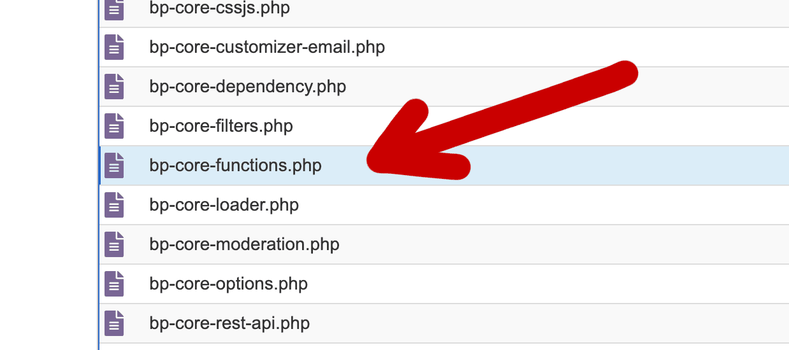Select the file named bp-core-cssjs.php
The image size is (789, 350).
[219, 8]
